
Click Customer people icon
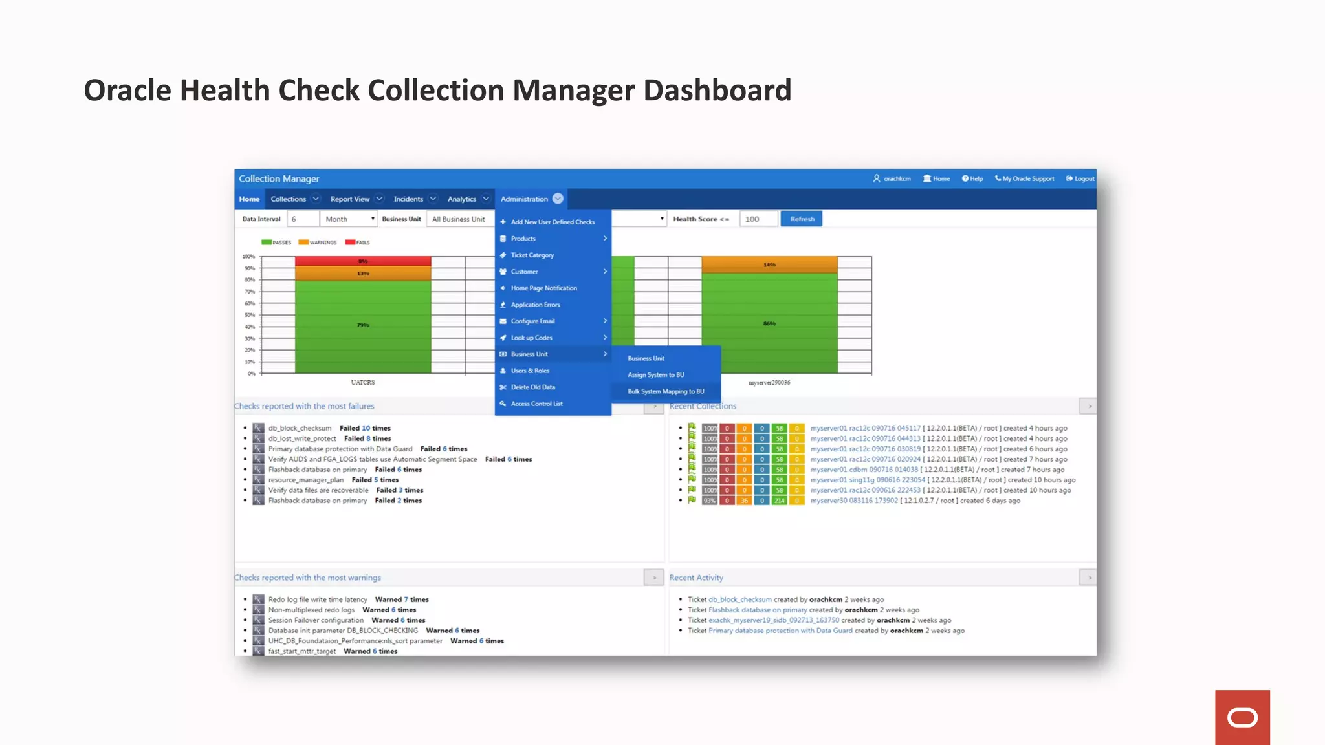[503, 272]
